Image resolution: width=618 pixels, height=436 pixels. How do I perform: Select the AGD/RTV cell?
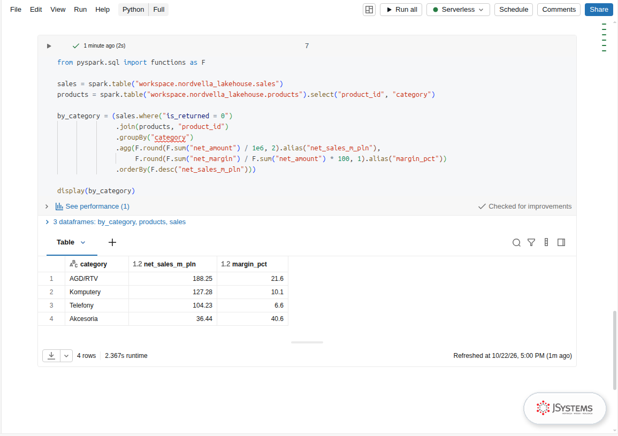[x=97, y=279]
